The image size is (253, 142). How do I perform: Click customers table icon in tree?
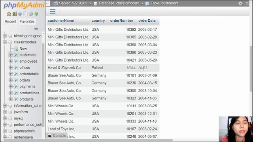(16, 55)
